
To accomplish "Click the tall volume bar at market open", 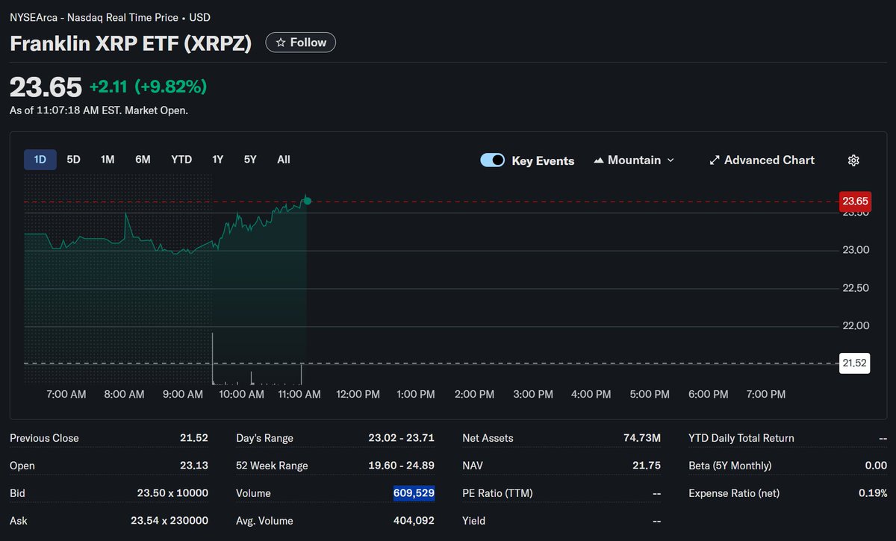I will tap(213, 358).
